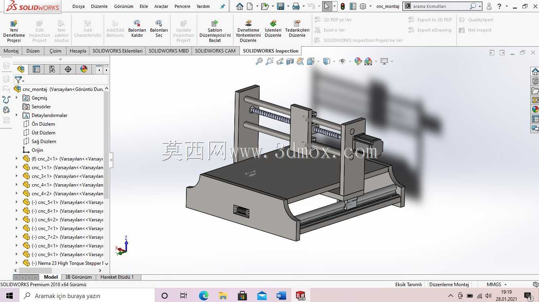Viewport: 539px width, 302px height.
Task: Open Display Style dropdown arrow
Action: coord(334,61)
